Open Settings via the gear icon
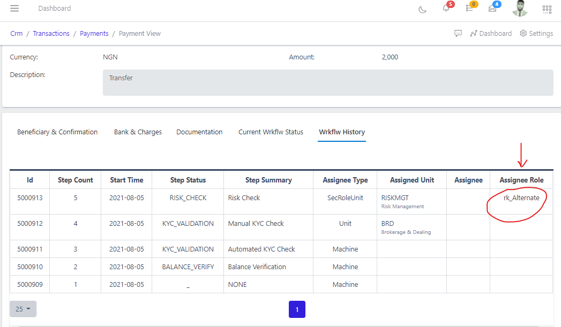 [536, 33]
